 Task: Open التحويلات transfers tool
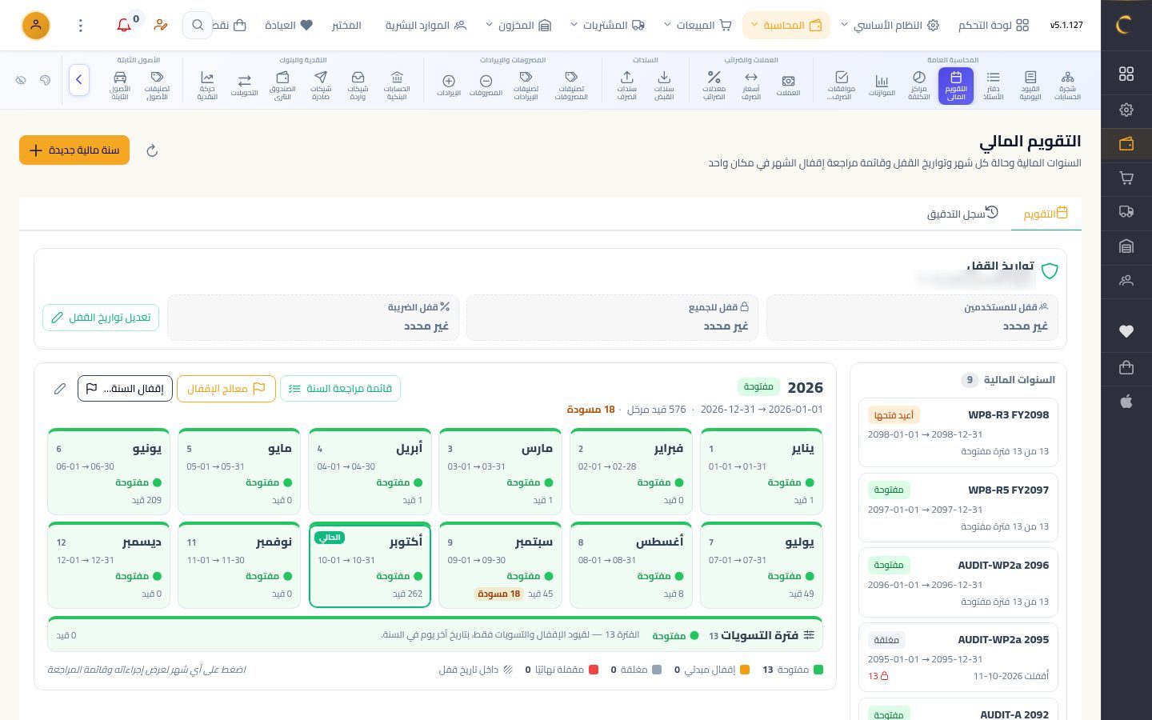click(x=245, y=86)
